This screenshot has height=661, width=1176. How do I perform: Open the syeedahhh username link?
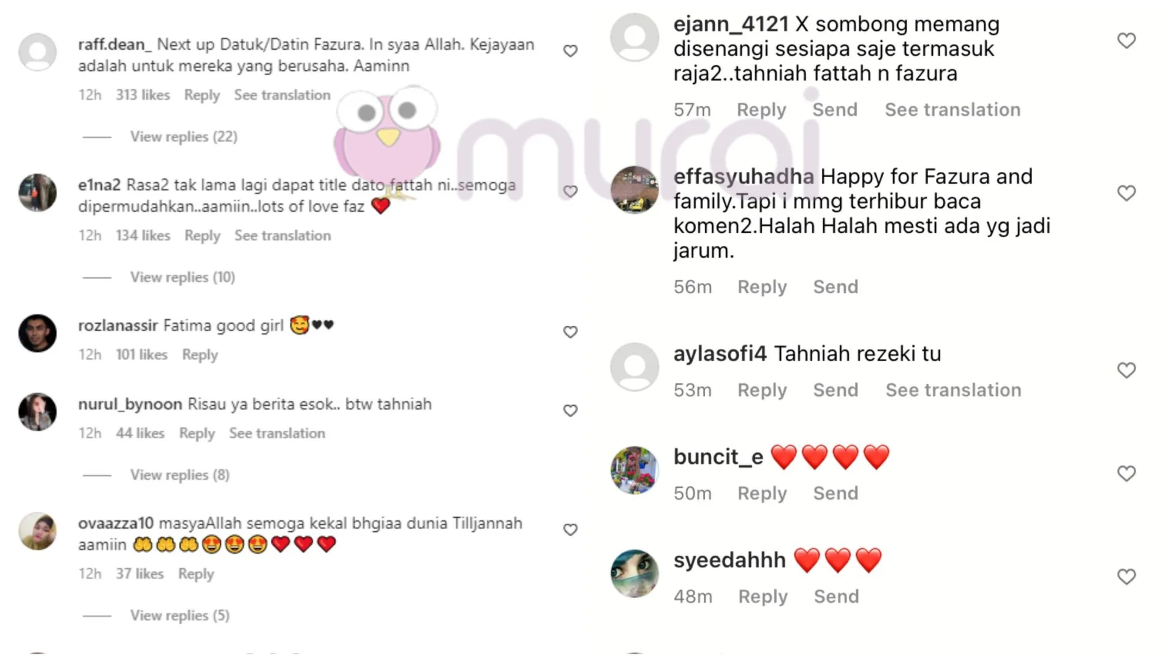729,560
